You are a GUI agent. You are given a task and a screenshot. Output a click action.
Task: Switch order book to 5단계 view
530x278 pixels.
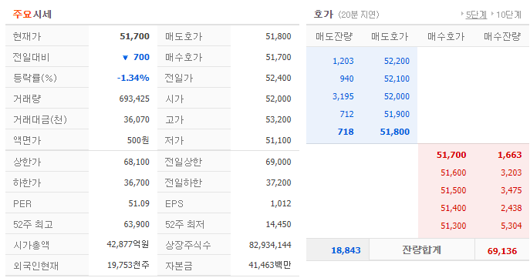pos(476,15)
